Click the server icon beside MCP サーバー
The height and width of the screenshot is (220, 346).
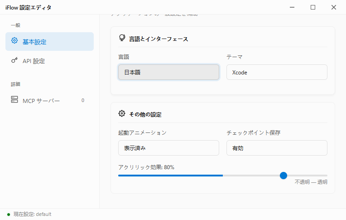click(x=14, y=100)
